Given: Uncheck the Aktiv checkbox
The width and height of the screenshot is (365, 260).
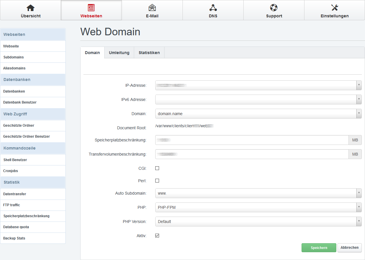Looking at the screenshot, I should point(157,235).
